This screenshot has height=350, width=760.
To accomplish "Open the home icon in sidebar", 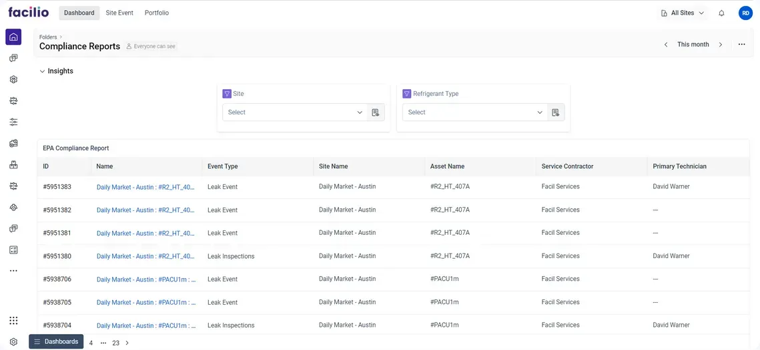I will click(x=13, y=37).
